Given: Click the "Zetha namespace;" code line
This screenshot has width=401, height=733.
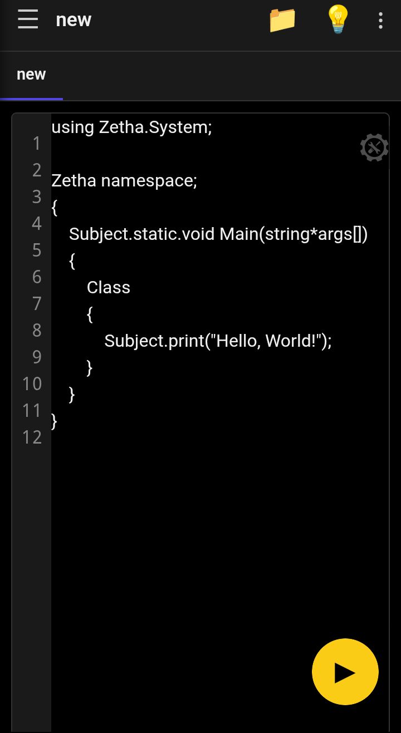Looking at the screenshot, I should tap(124, 181).
